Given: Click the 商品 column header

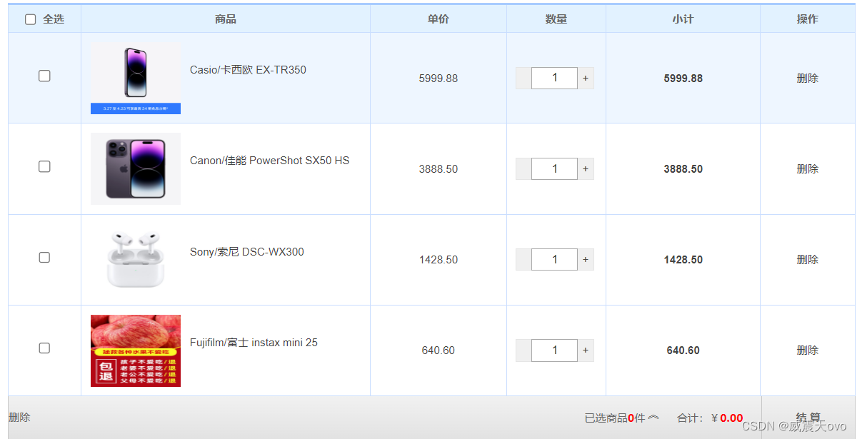Looking at the screenshot, I should point(226,19).
